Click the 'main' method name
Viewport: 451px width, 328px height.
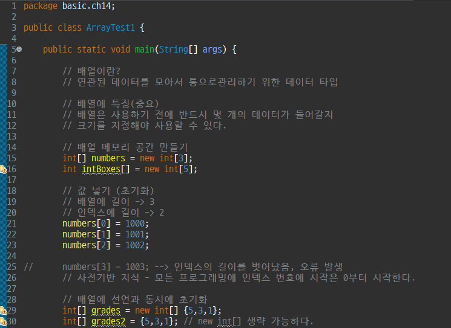click(x=145, y=50)
